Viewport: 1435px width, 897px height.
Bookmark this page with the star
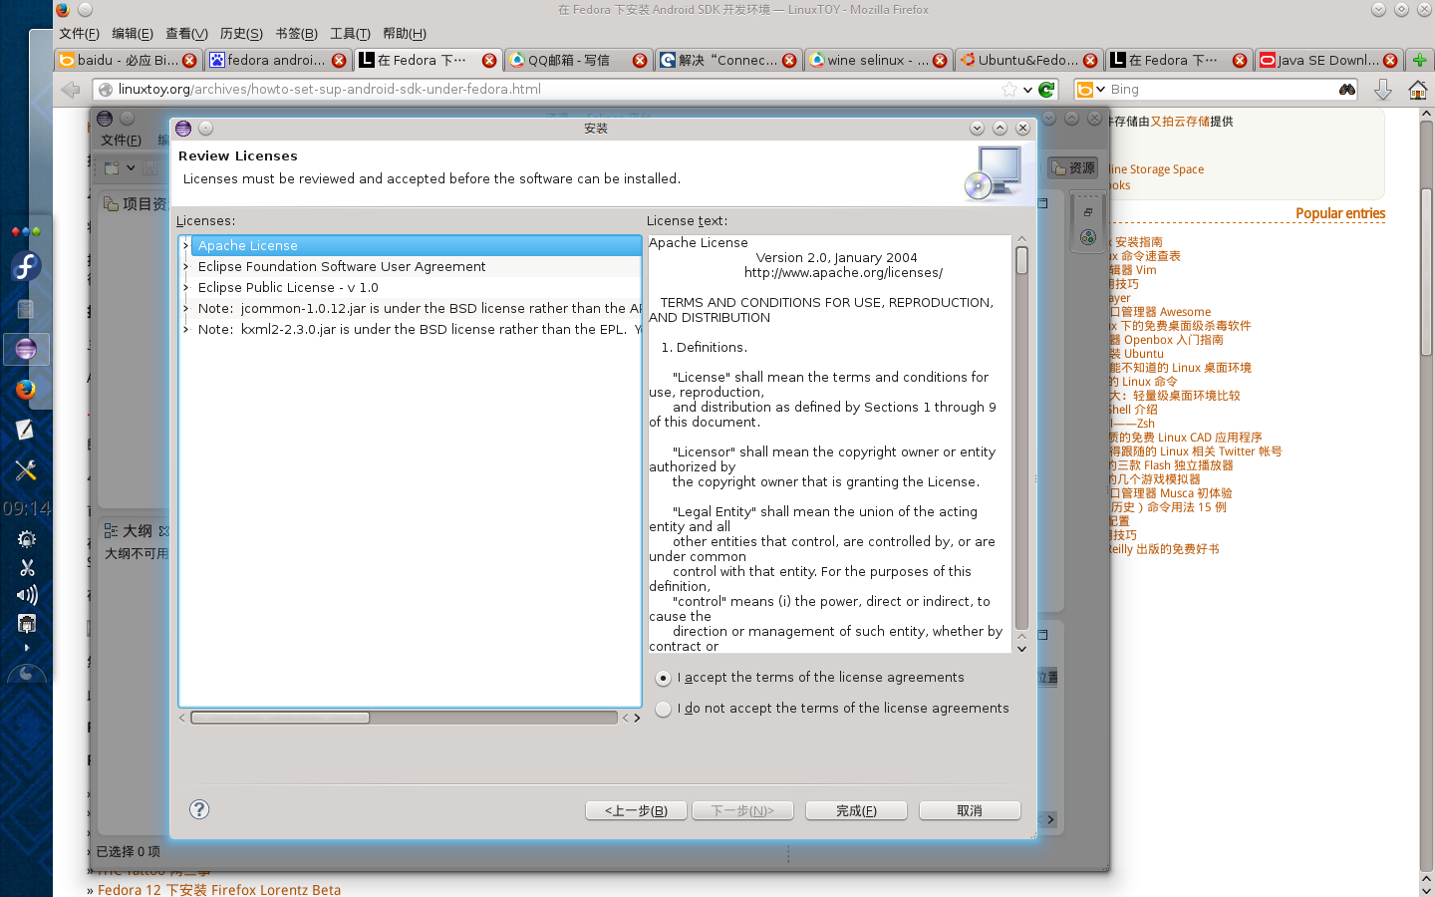tap(1010, 90)
